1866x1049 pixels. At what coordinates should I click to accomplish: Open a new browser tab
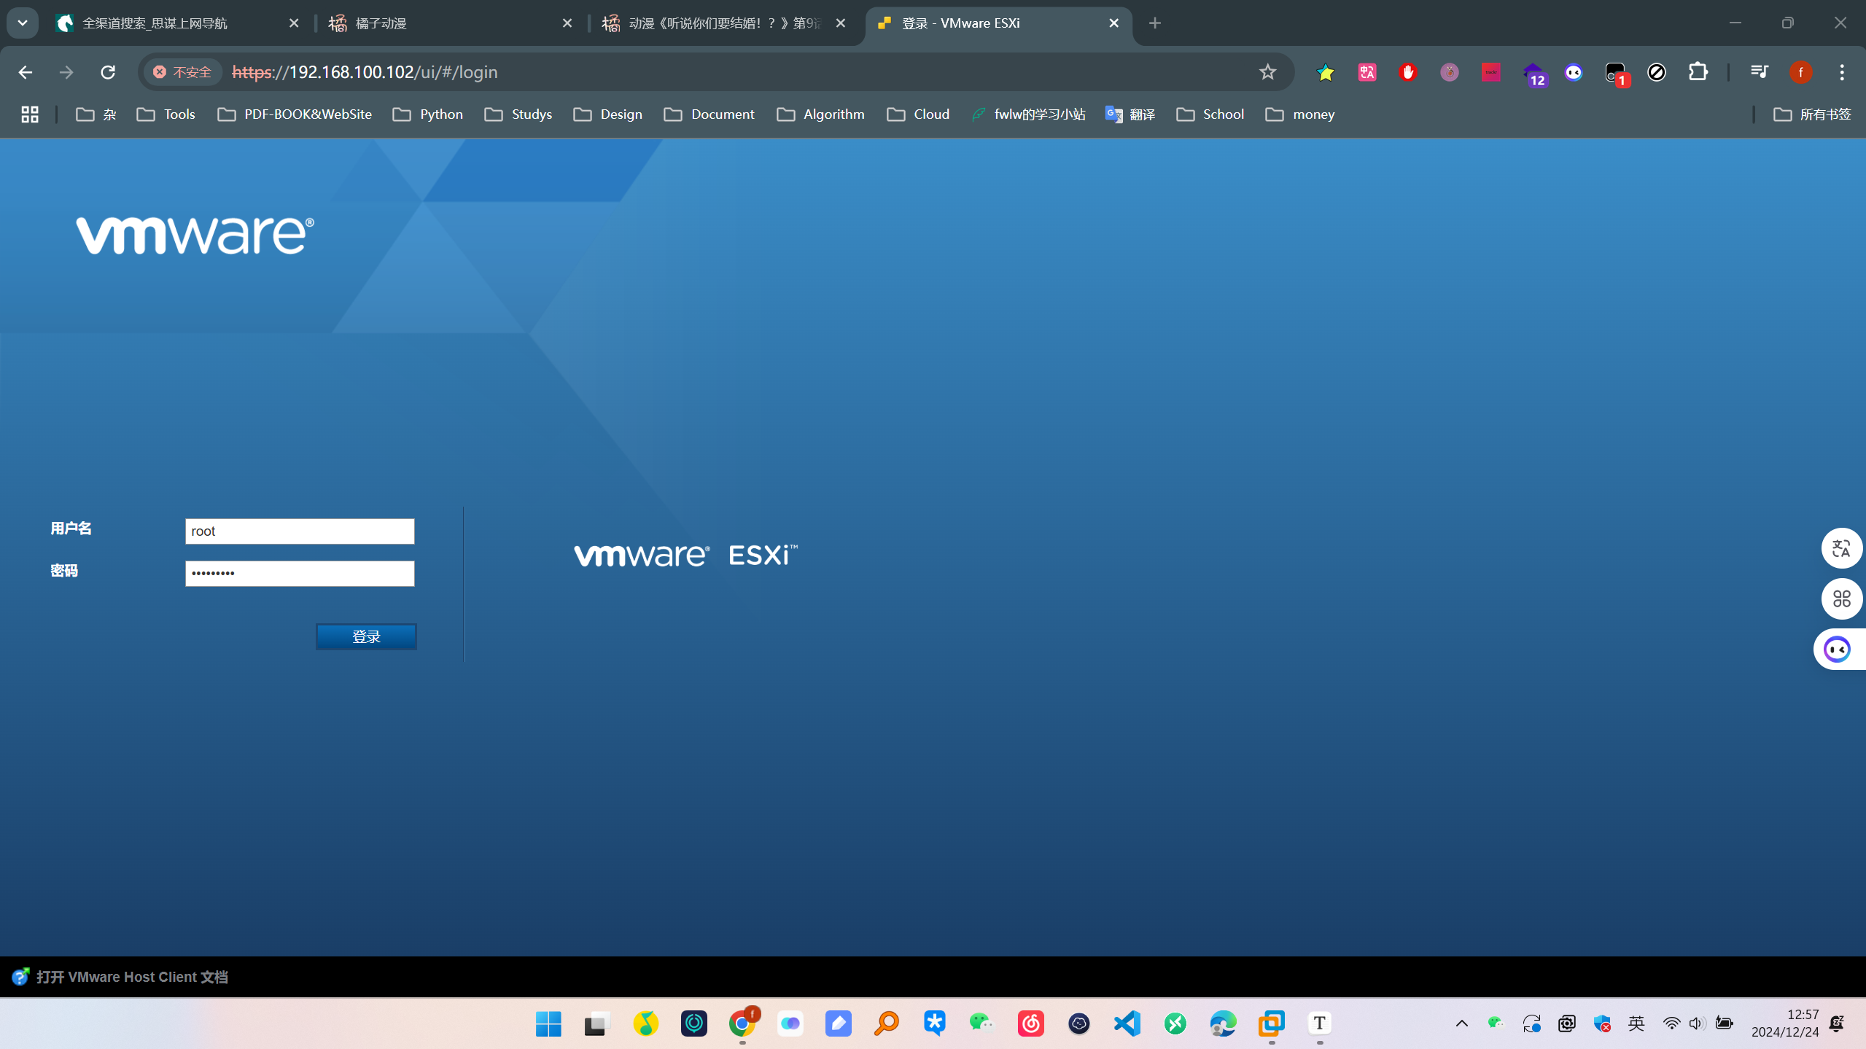[x=1155, y=23]
